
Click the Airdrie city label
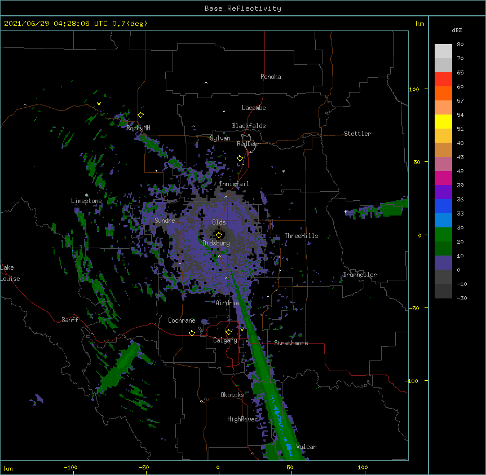(x=228, y=303)
